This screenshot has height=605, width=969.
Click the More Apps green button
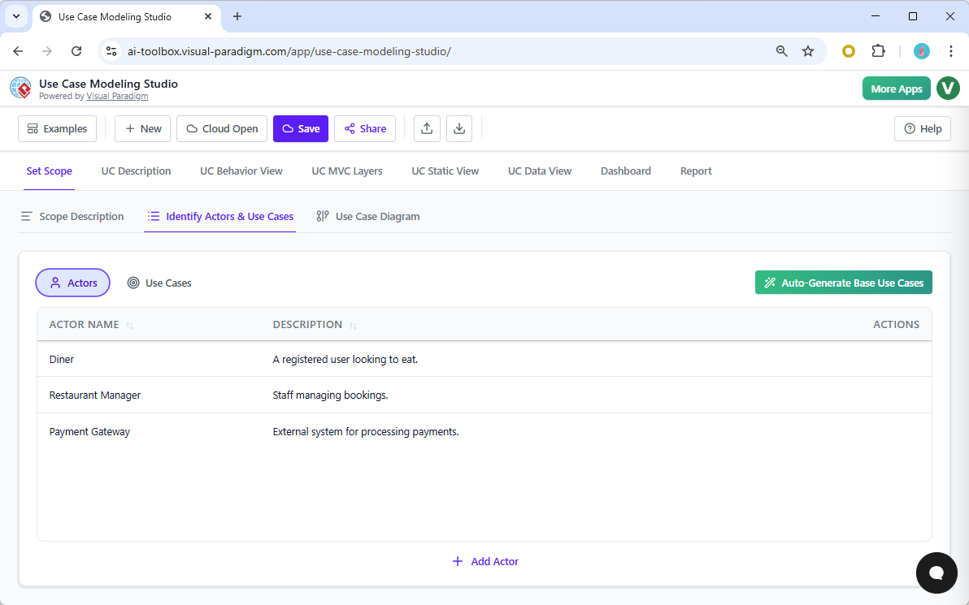click(x=896, y=88)
